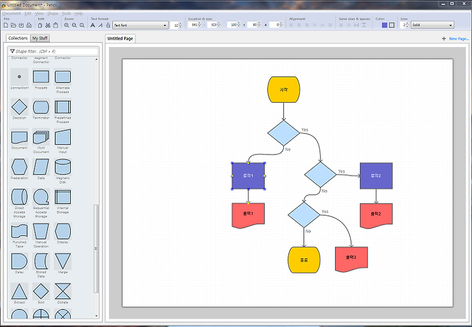Select the Decision diamond shape
Screen dimensions: 472x327
(19, 107)
